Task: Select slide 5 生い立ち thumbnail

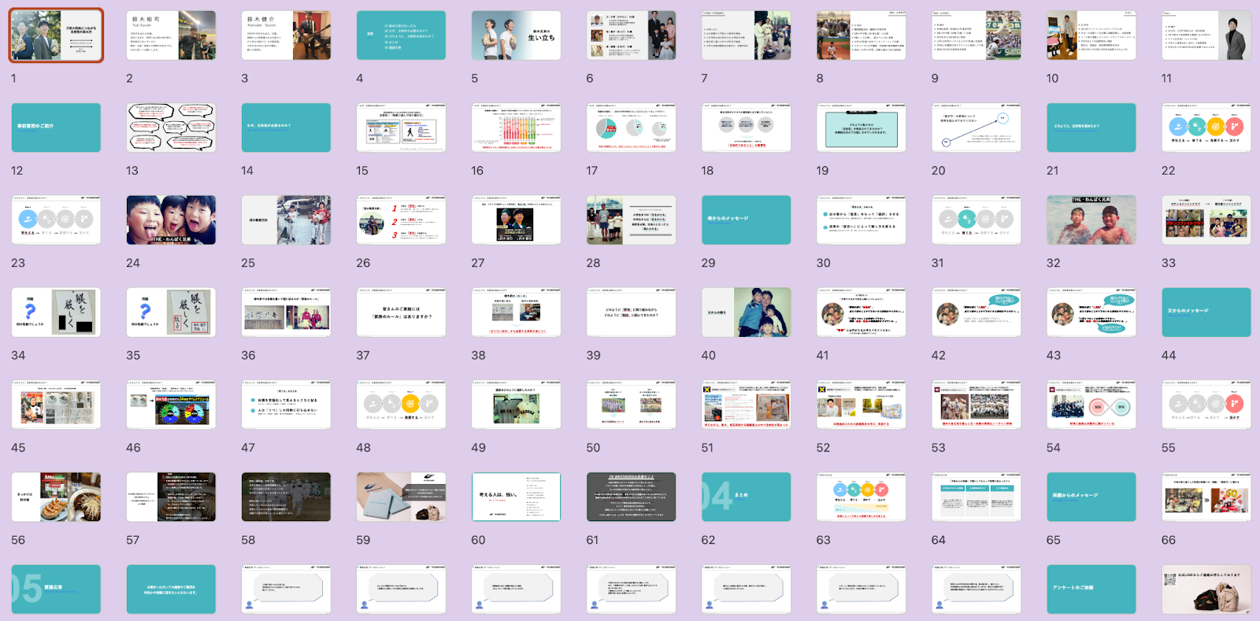Action: (x=516, y=35)
